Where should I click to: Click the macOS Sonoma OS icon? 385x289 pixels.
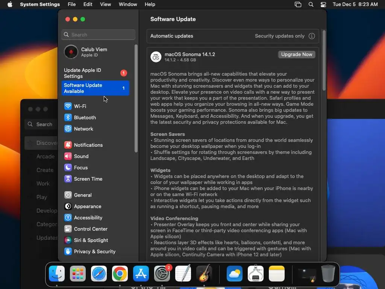(x=156, y=57)
